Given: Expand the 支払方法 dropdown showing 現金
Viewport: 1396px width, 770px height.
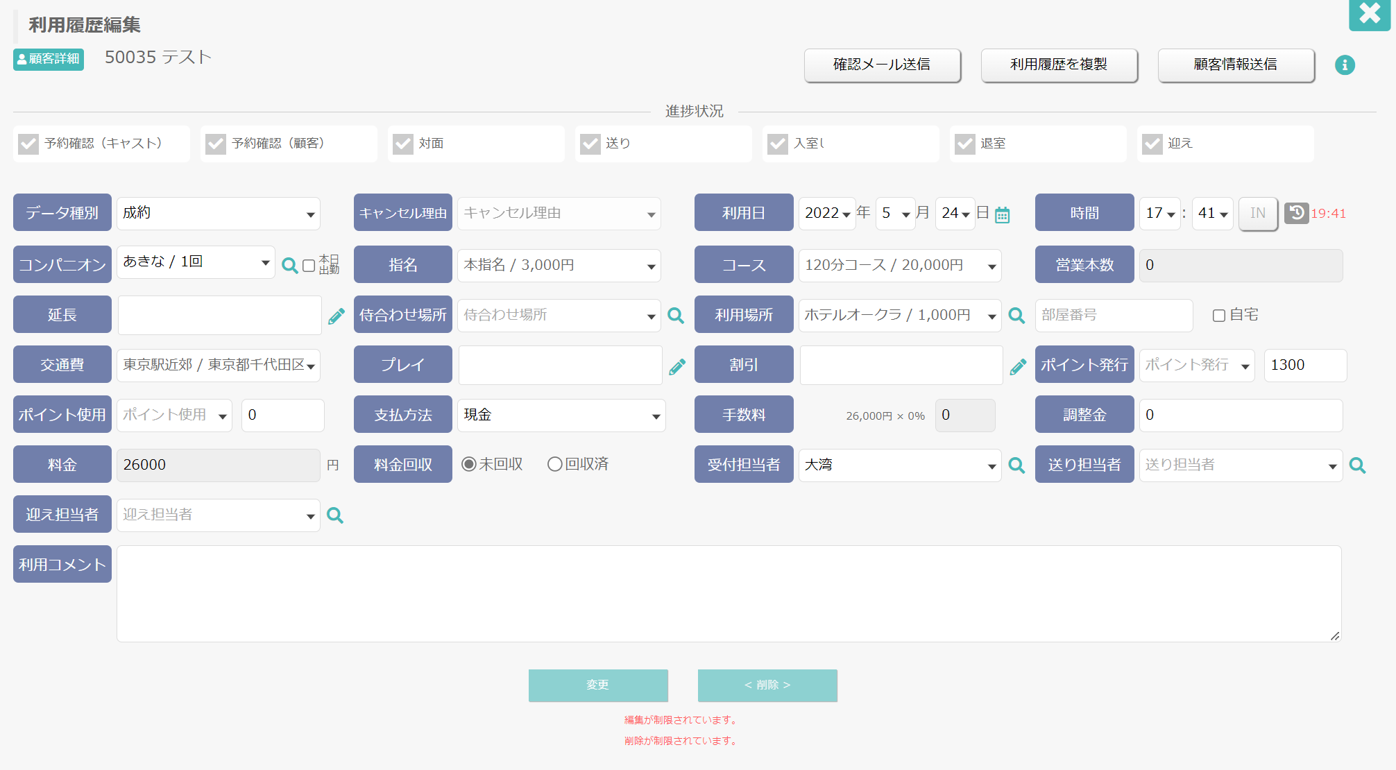Looking at the screenshot, I should click(x=561, y=415).
